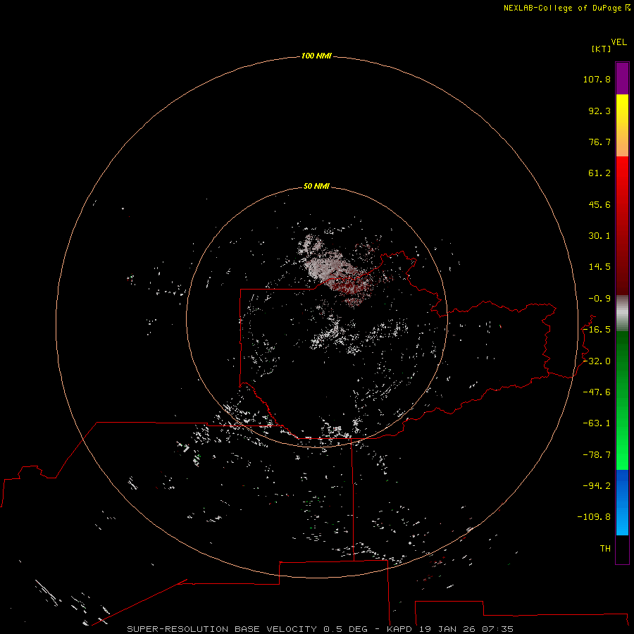Click the -94.2 velocity scale value
Viewport: 634px width, 634px height.
(x=597, y=486)
